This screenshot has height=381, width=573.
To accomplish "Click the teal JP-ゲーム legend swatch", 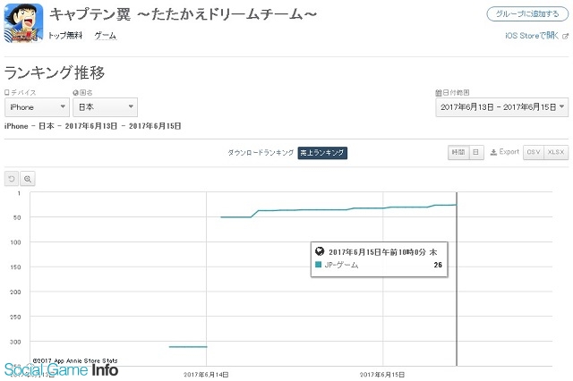I will pos(318,265).
